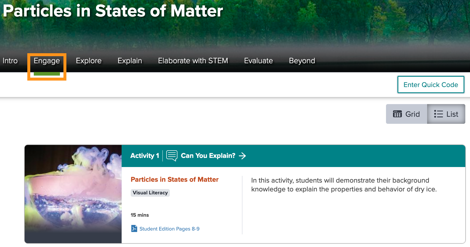Screen dimensions: 470x247
Task: Select the Visual Literacy tag
Action: (150, 193)
